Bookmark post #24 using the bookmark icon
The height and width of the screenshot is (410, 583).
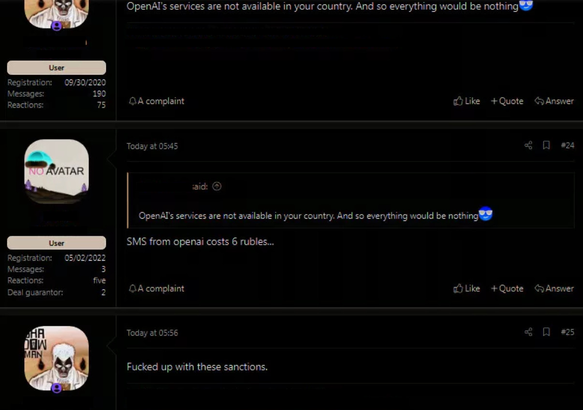click(x=546, y=145)
